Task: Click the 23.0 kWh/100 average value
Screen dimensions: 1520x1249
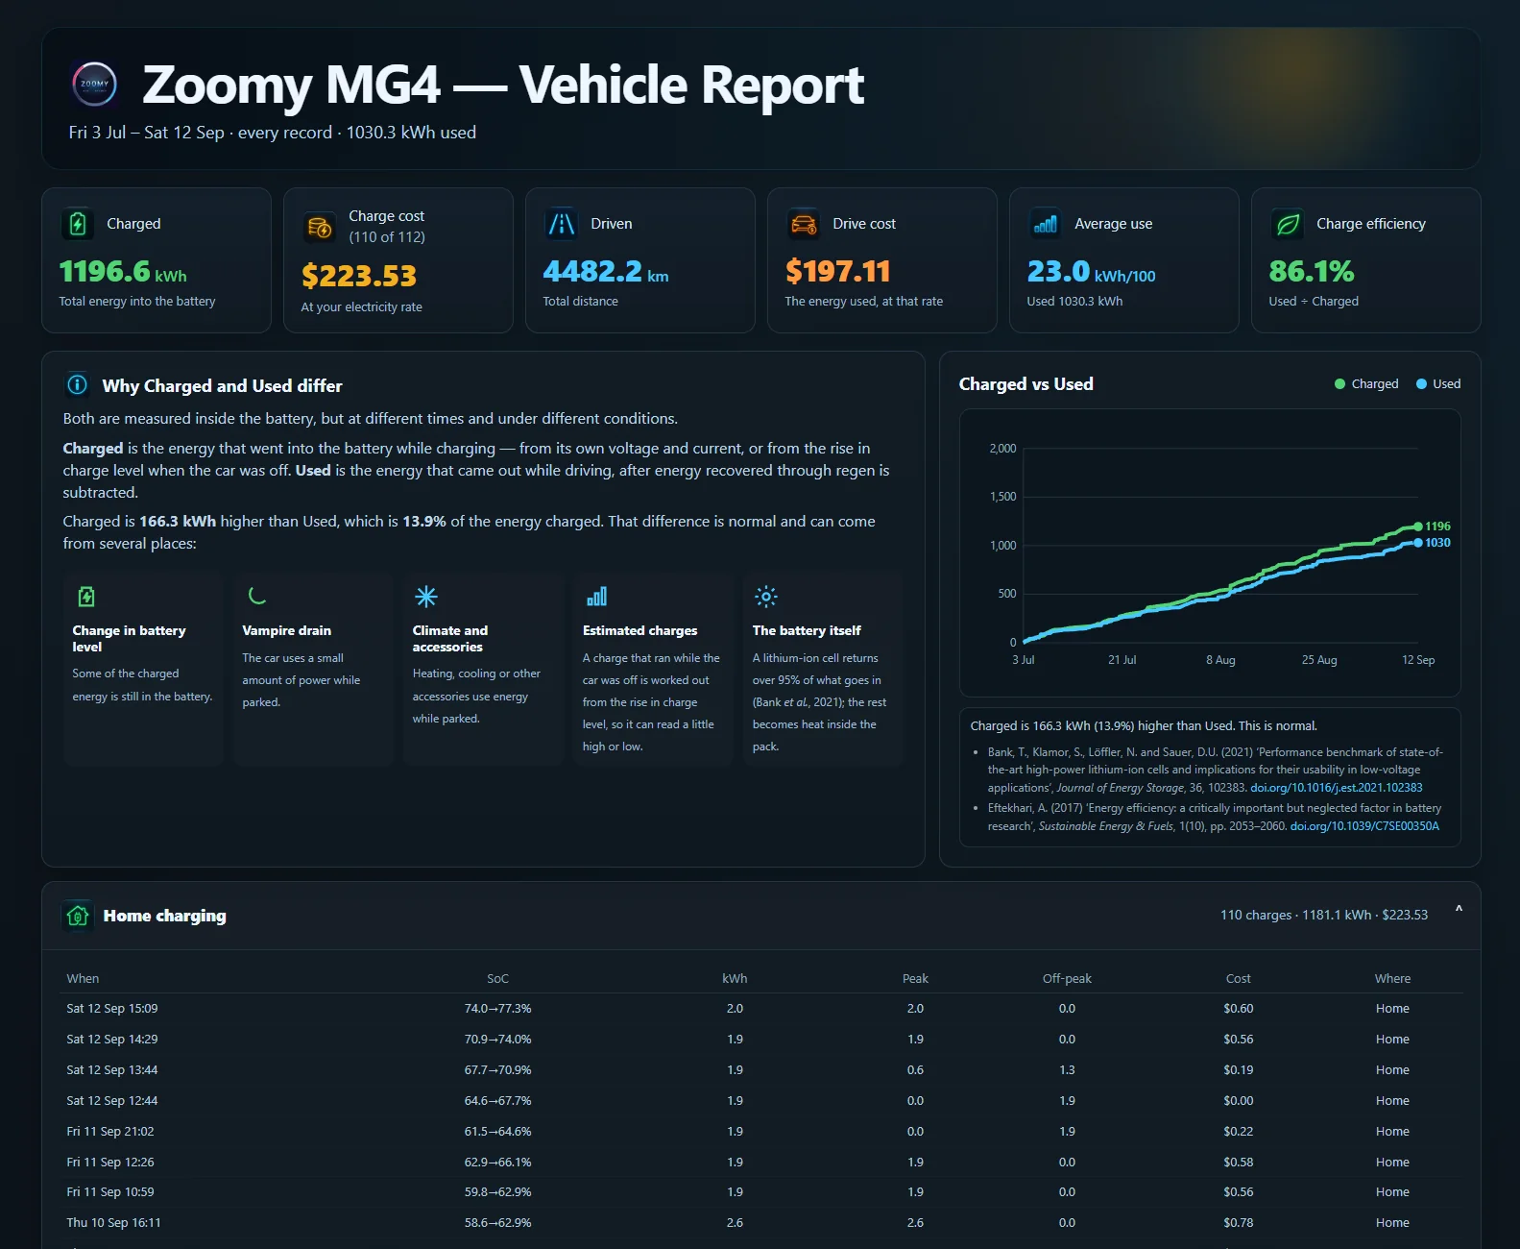Action: (x=1092, y=272)
